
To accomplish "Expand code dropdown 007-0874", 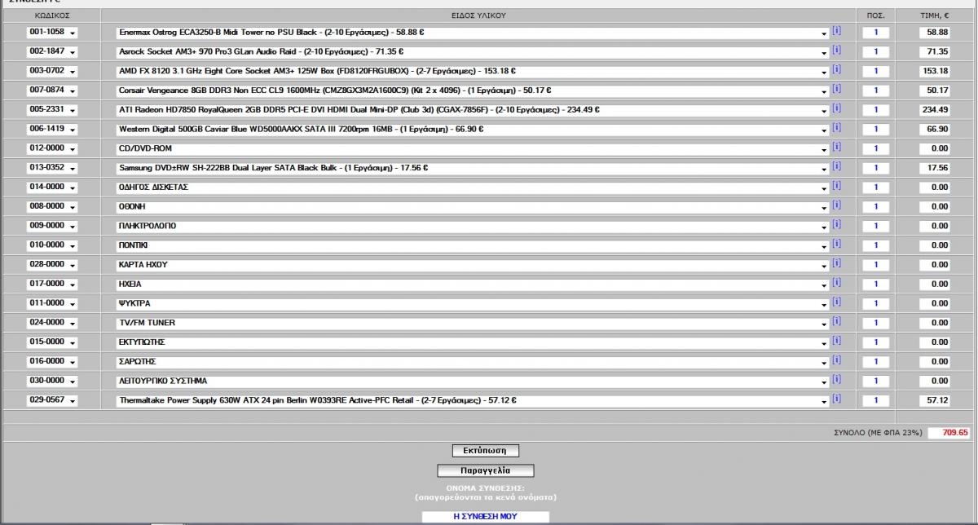I will pyautogui.click(x=52, y=90).
